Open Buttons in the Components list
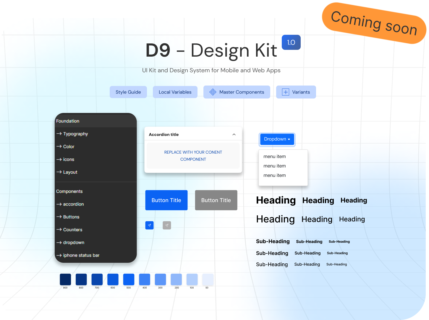 68,217
